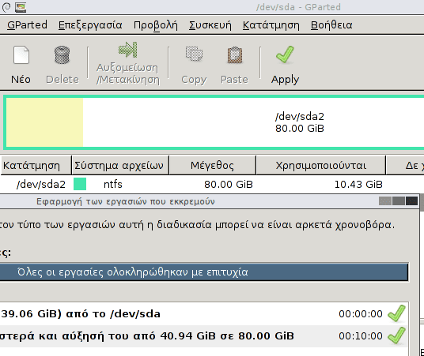Click the ntfs filesystem cell
Viewport: 424px width, 356px height.
113,185
